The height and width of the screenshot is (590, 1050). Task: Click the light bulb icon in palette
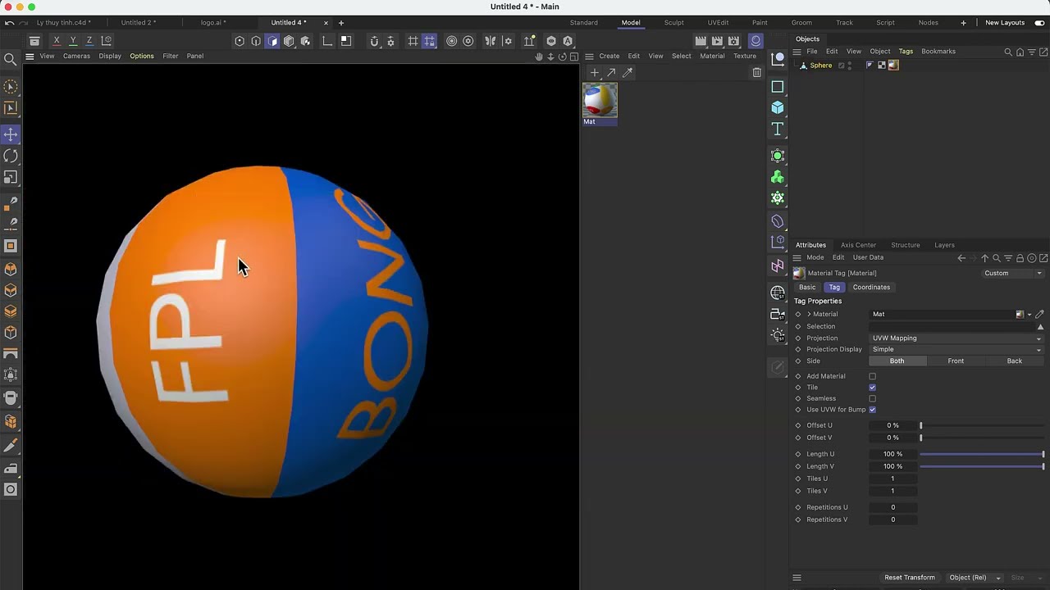pos(778,334)
